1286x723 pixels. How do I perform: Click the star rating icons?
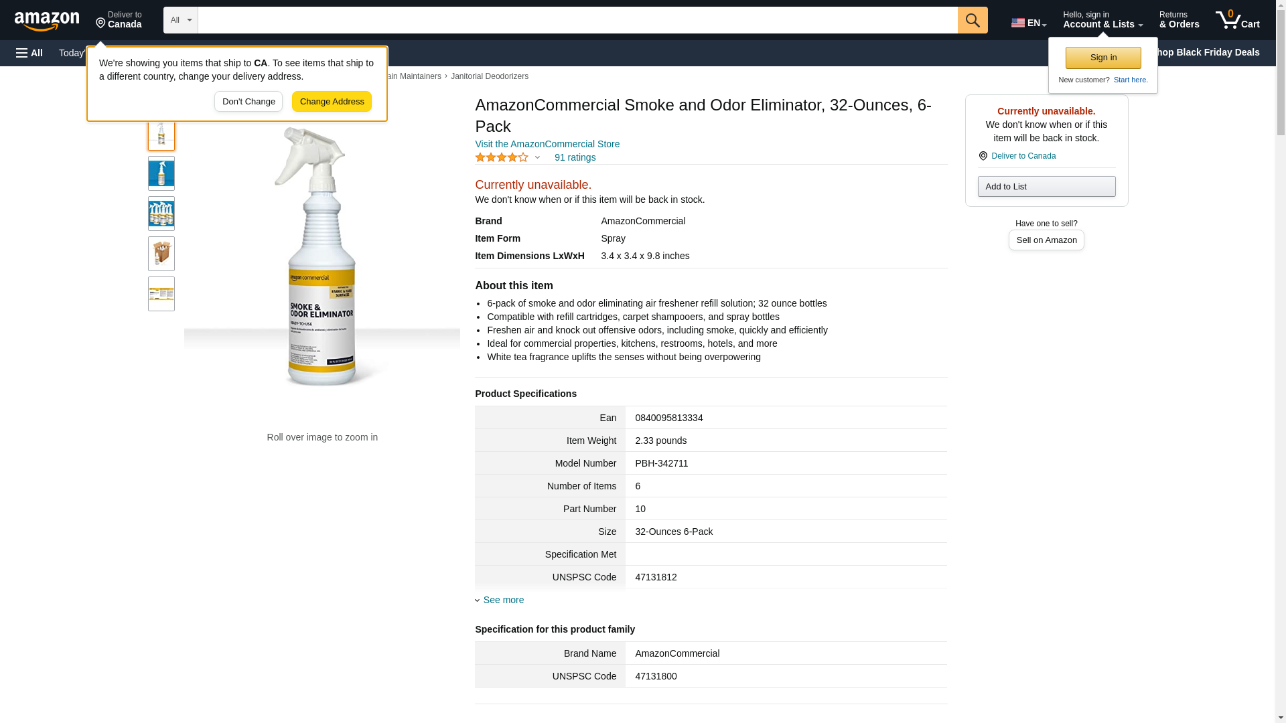[x=502, y=157]
